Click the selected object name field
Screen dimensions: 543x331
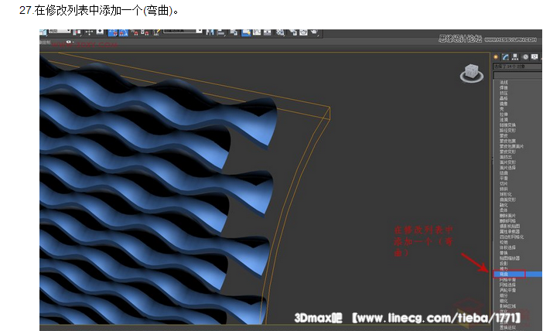point(517,67)
